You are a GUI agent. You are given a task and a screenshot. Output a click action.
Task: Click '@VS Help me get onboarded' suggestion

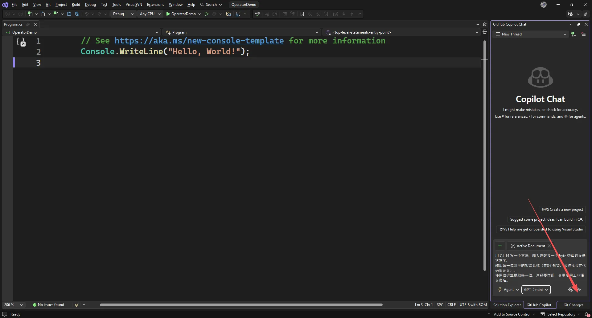(541, 229)
